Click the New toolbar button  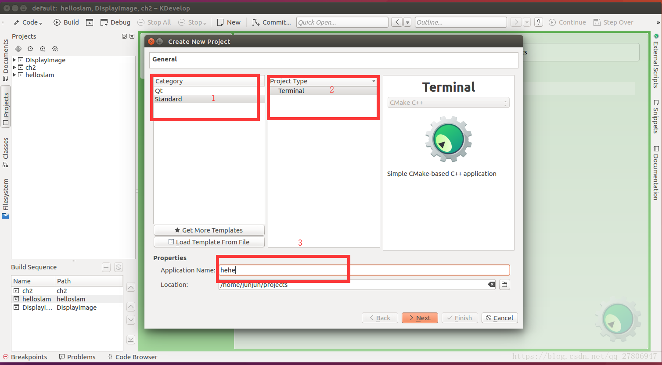[229, 22]
